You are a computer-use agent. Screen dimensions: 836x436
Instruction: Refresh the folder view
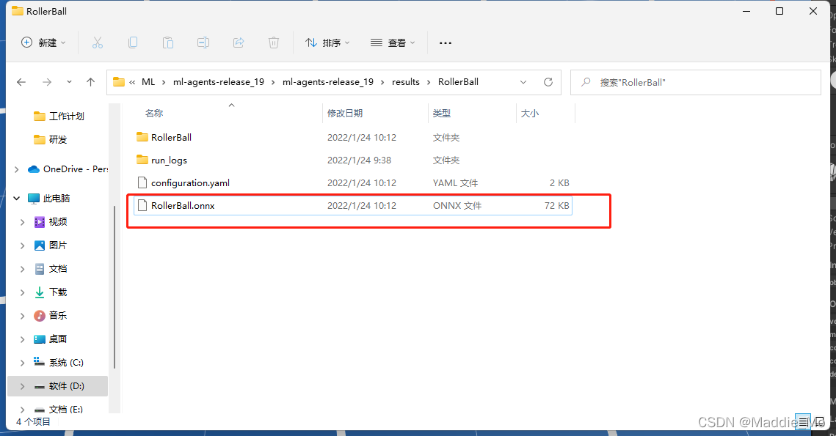(x=548, y=82)
